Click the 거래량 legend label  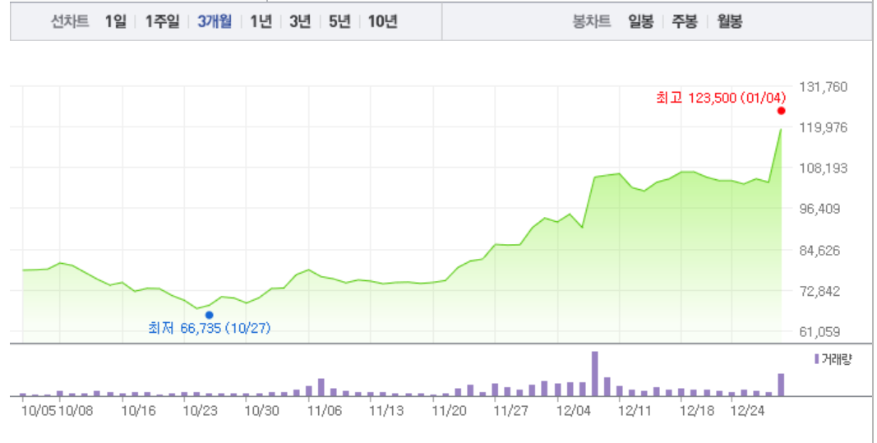coord(836,359)
